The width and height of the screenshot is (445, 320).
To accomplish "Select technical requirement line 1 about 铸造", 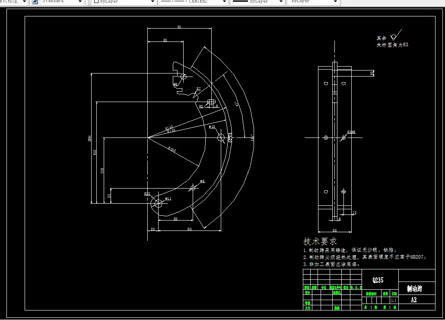I will (350, 250).
